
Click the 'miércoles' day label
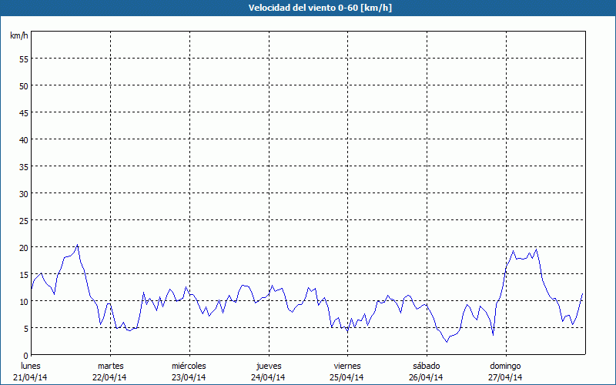tap(189, 365)
